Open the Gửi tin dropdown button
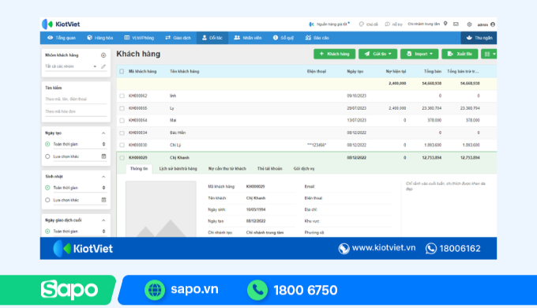This screenshot has width=537, height=308. [377, 54]
